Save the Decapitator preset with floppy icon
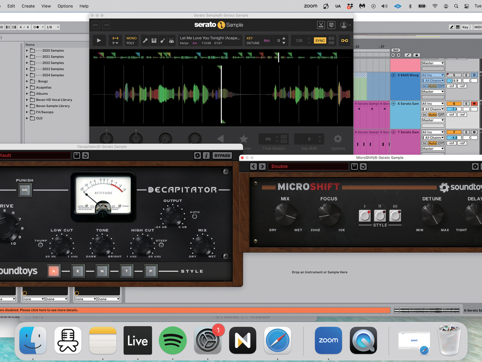The height and width of the screenshot is (362, 482). point(76,155)
